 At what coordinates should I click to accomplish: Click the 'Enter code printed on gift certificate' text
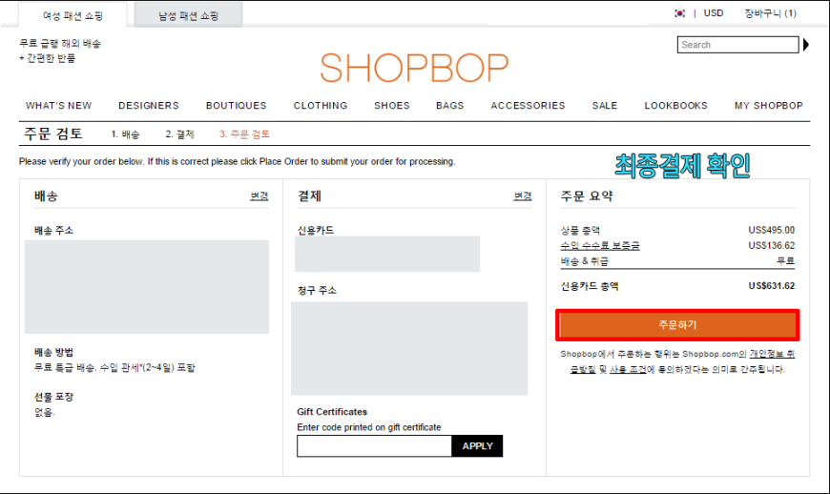coord(369,427)
